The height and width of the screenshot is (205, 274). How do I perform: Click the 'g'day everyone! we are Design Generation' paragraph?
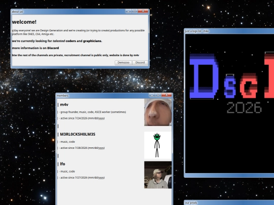click(78, 32)
